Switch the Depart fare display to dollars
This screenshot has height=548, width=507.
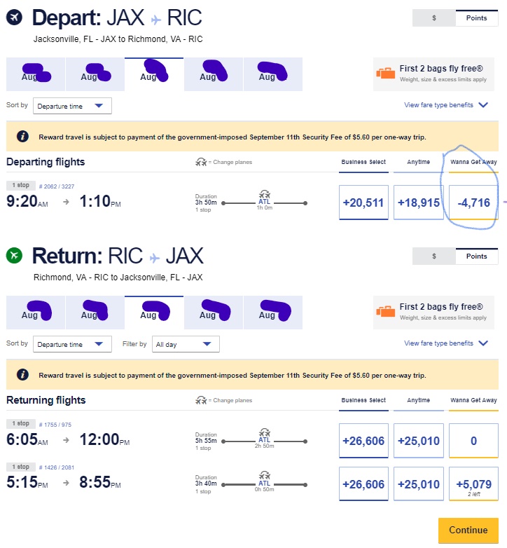pos(433,18)
